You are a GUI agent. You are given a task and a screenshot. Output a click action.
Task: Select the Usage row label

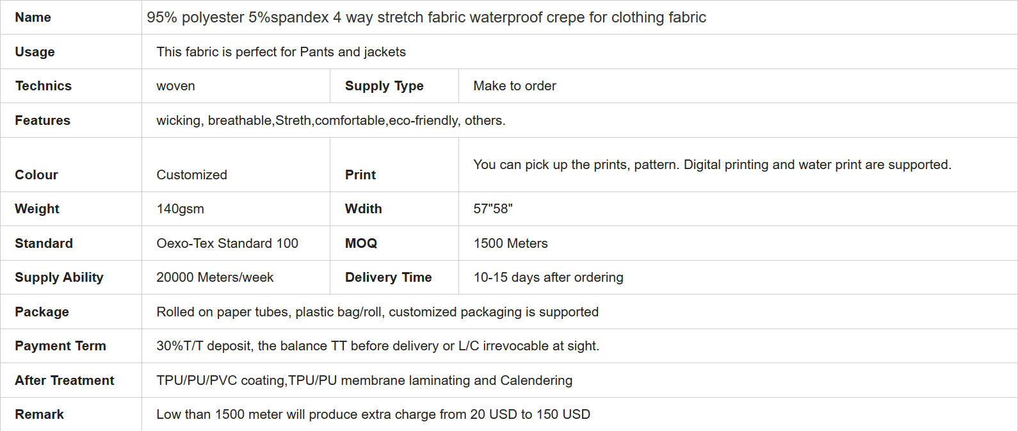coord(35,52)
